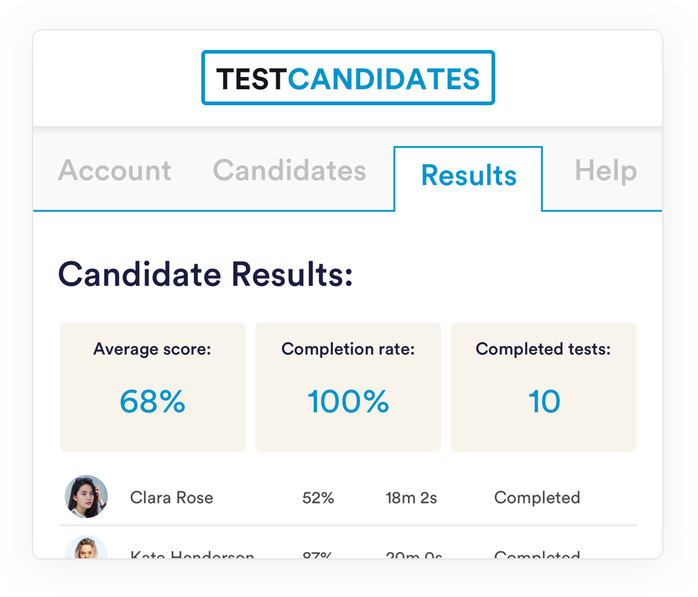The image size is (698, 597).
Task: Click Kate Henderson's avatar photo
Action: point(87,547)
